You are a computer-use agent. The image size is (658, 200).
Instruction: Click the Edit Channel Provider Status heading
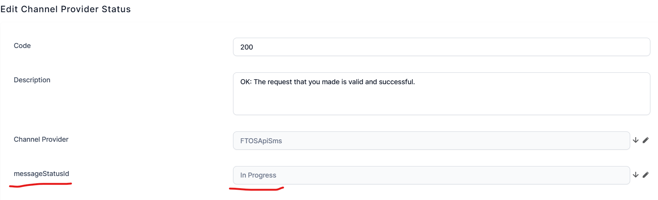click(66, 9)
